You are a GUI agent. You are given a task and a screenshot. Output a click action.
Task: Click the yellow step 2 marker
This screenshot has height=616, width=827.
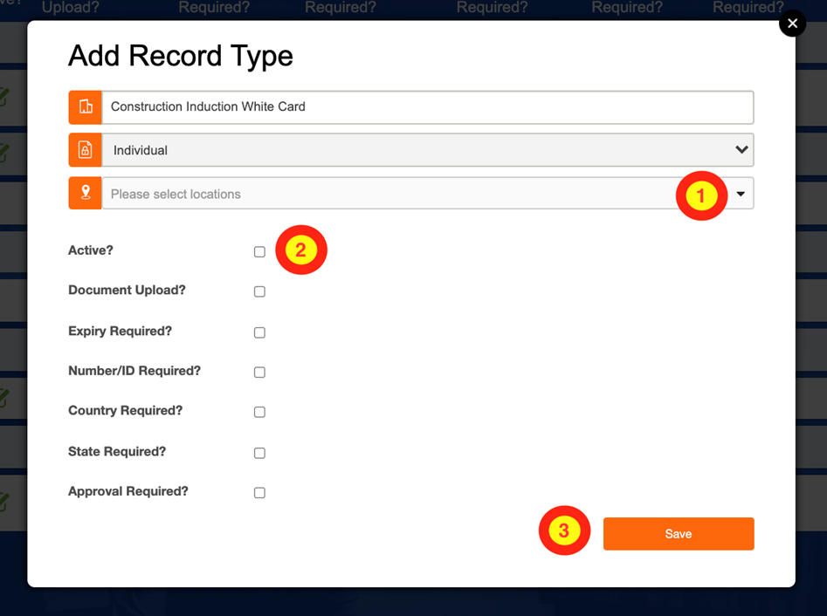pos(301,250)
